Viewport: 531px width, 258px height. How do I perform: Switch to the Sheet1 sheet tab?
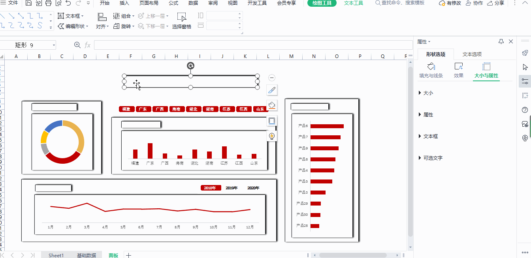[56, 255]
